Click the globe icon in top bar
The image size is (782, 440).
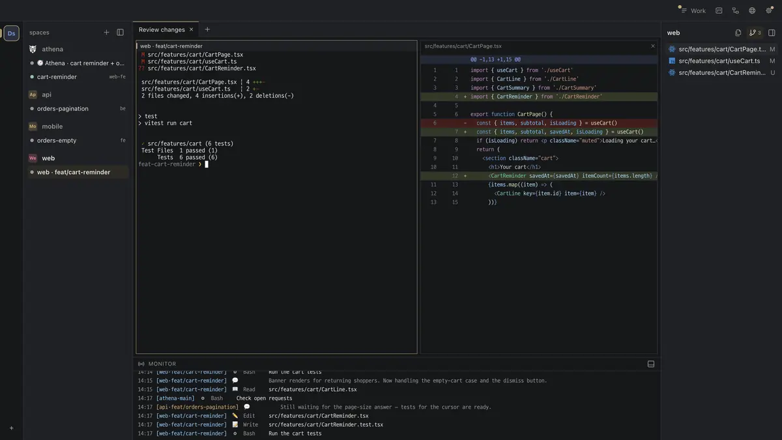point(752,10)
